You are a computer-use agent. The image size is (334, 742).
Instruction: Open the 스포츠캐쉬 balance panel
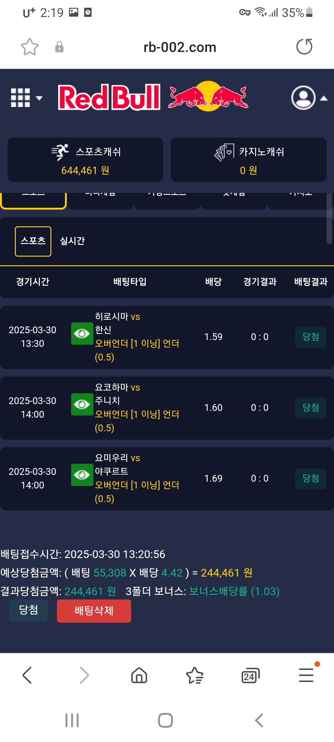pyautogui.click(x=85, y=160)
